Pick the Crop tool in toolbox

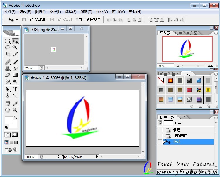pyautogui.click(x=8, y=54)
